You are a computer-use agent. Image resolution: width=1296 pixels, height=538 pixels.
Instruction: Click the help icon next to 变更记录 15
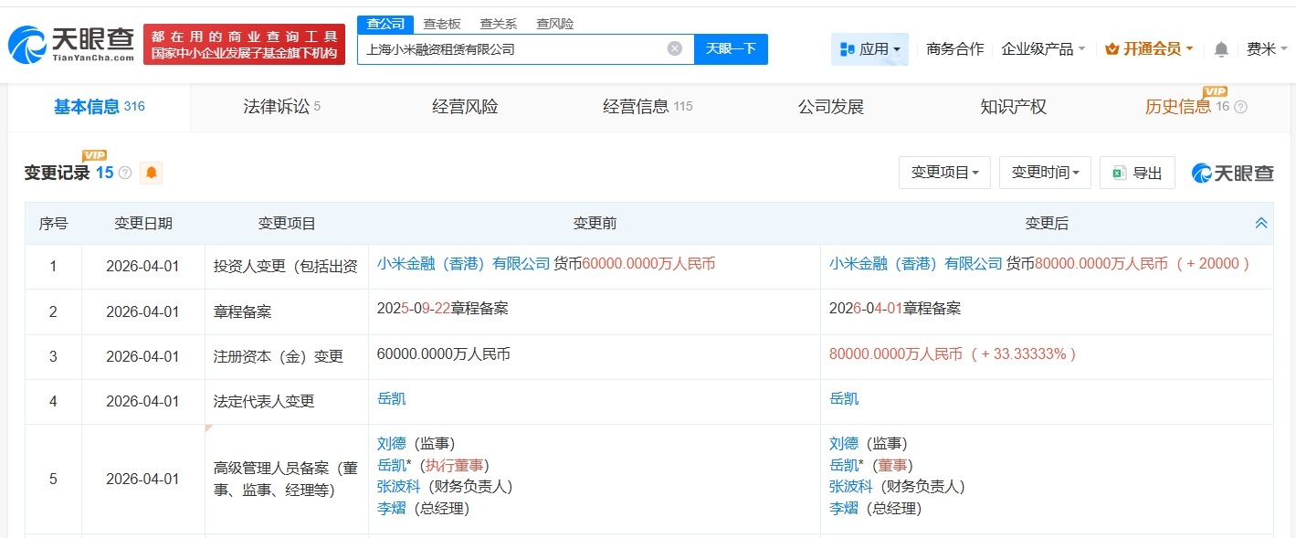125,173
